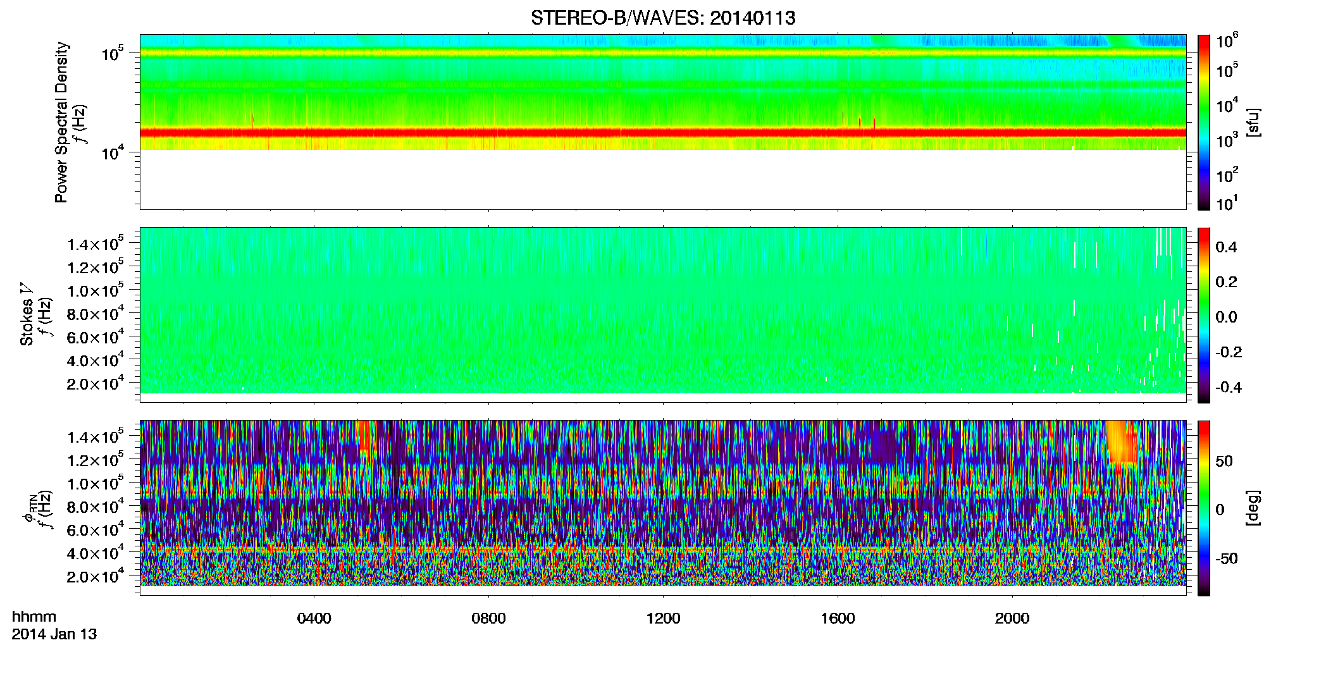Screen dimensions: 1326x683
Task: Click the phi RTN degrees colorbar
Action: click(x=1204, y=508)
